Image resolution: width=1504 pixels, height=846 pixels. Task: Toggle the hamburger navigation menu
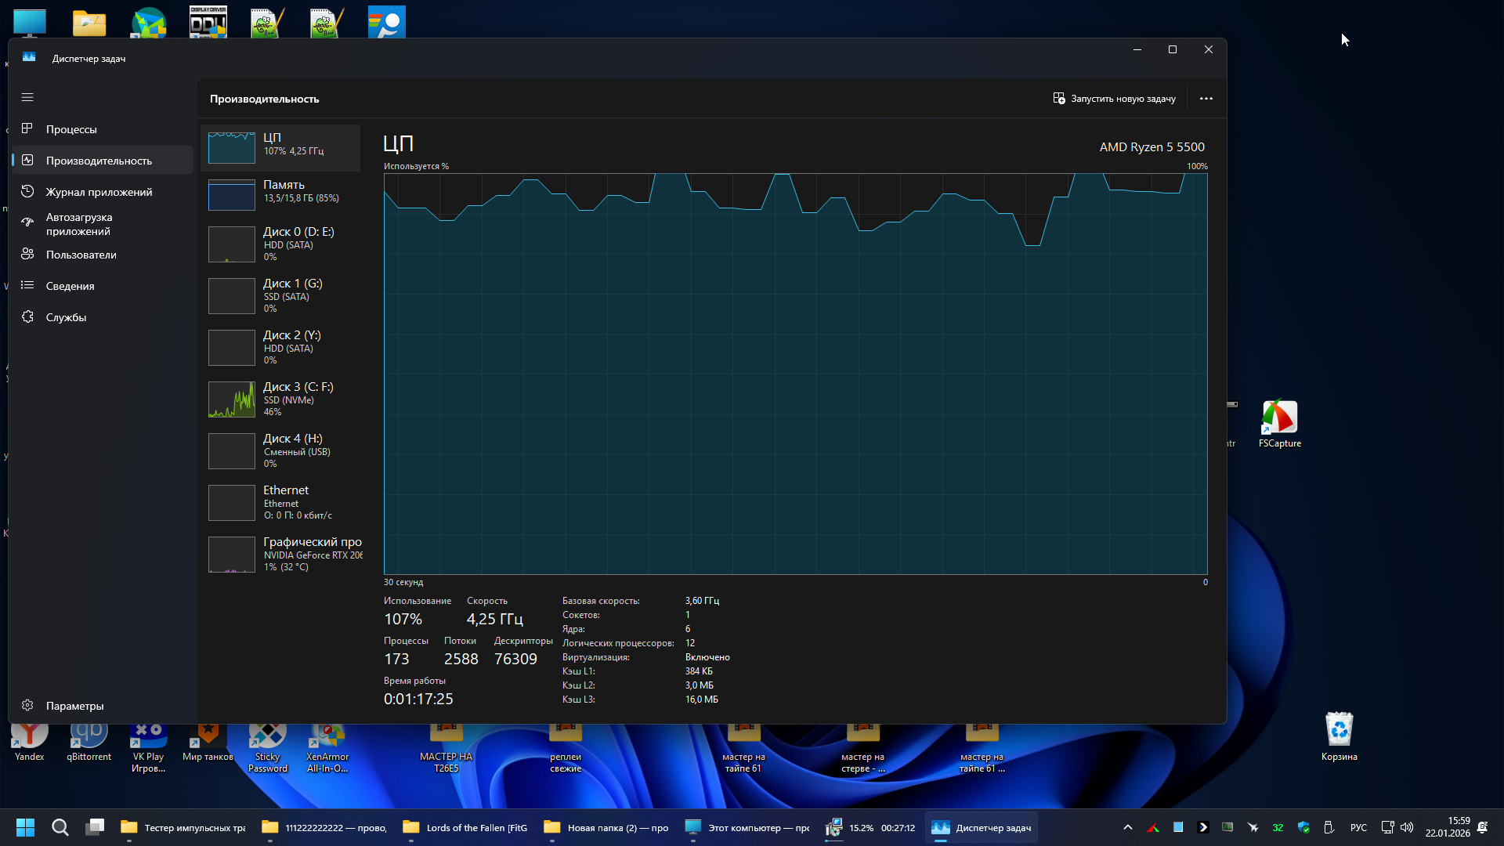coord(27,97)
